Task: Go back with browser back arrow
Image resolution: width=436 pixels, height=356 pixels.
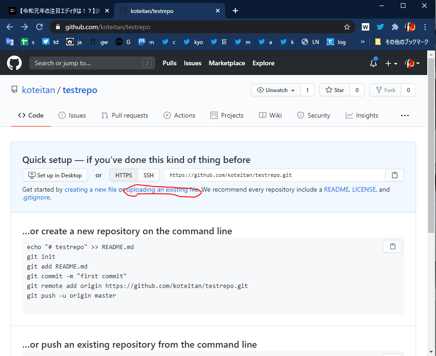Action: pos(10,27)
